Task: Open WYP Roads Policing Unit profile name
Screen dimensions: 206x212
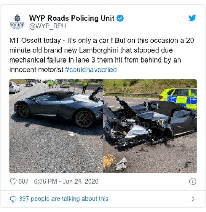Action: 72,18
